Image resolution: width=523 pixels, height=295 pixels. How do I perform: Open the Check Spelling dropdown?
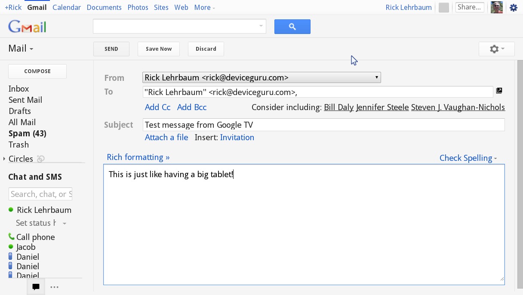pyautogui.click(x=468, y=158)
